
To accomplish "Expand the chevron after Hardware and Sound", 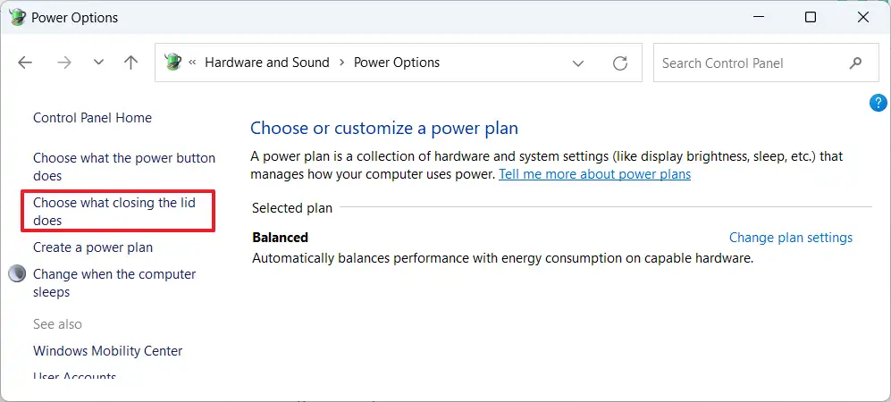I will pyautogui.click(x=341, y=63).
